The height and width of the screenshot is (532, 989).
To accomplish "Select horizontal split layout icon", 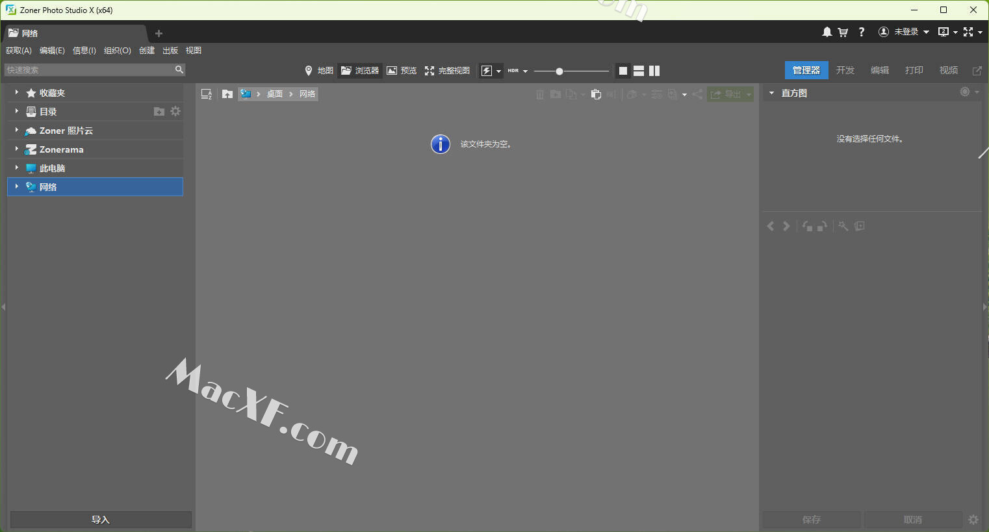I will [639, 71].
